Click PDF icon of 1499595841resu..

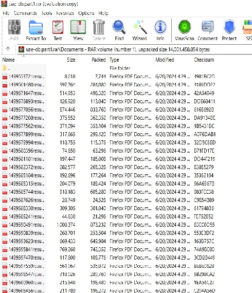point(5,249)
